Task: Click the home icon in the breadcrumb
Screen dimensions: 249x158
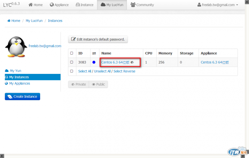Action: tap(9, 21)
